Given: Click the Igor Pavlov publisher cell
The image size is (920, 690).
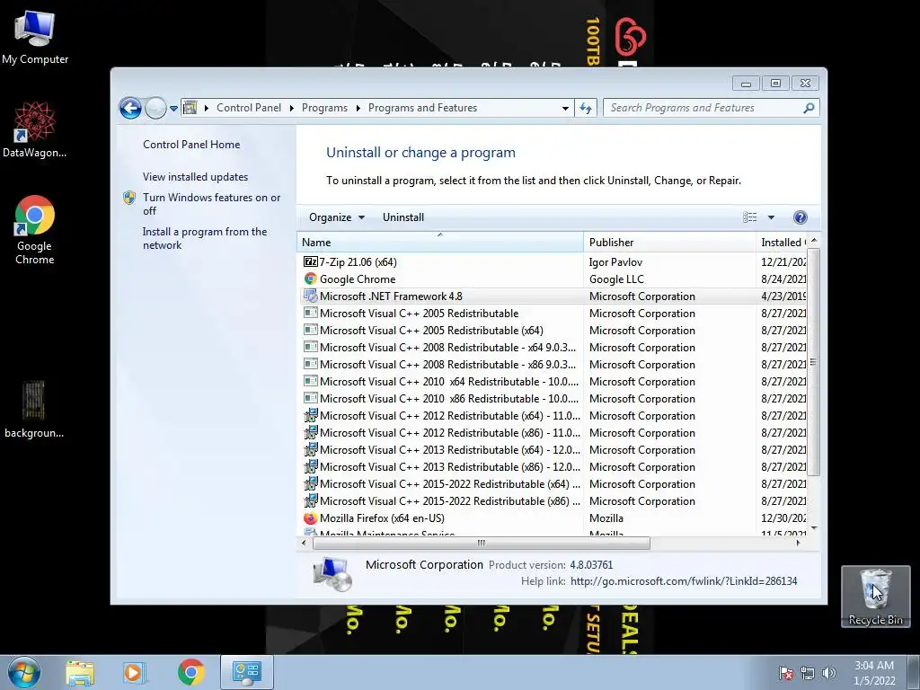Looking at the screenshot, I should pos(615,262).
